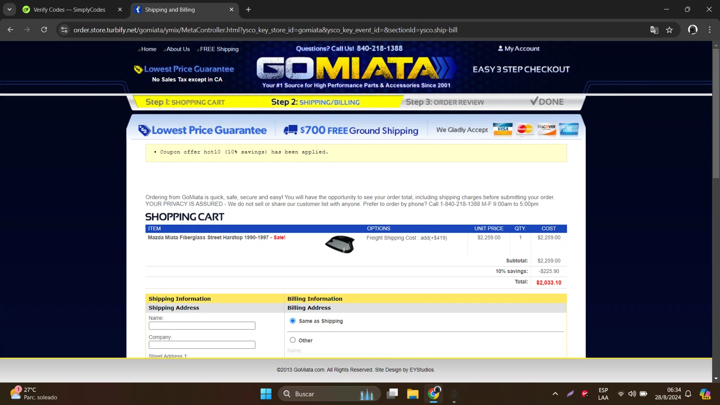The width and height of the screenshot is (720, 405).
Task: Open the Windows Start menu
Action: point(266,394)
